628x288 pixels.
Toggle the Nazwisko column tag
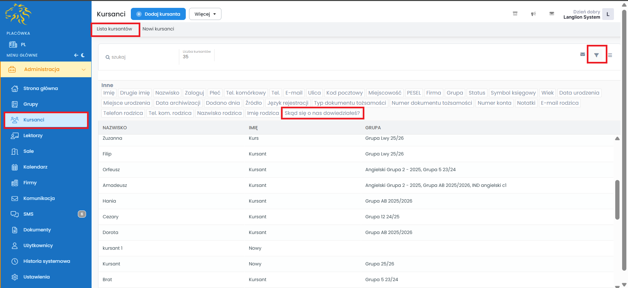167,93
